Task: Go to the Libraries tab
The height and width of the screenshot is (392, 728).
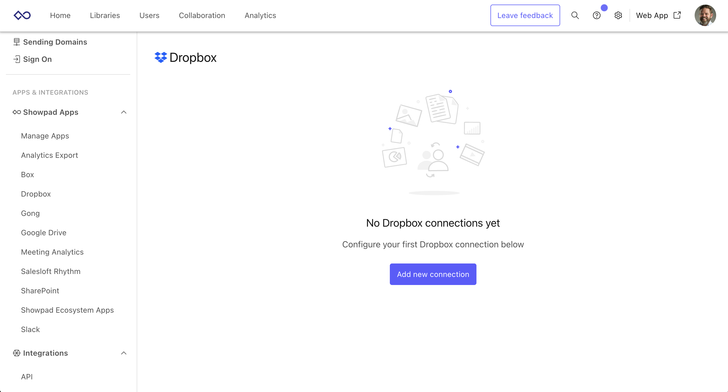Action: pyautogui.click(x=105, y=15)
